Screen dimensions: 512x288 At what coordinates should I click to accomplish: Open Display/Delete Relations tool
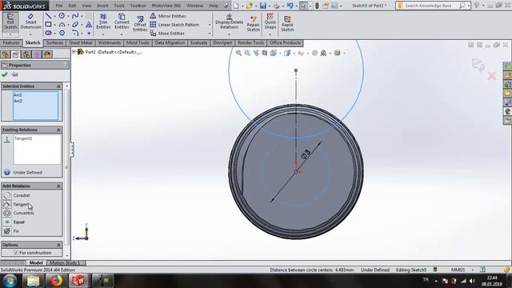coord(230,22)
